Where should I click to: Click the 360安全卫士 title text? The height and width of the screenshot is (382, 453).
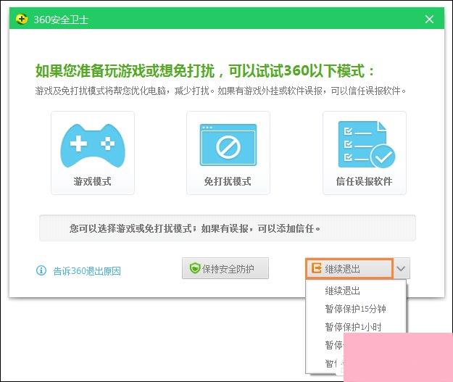click(x=61, y=20)
